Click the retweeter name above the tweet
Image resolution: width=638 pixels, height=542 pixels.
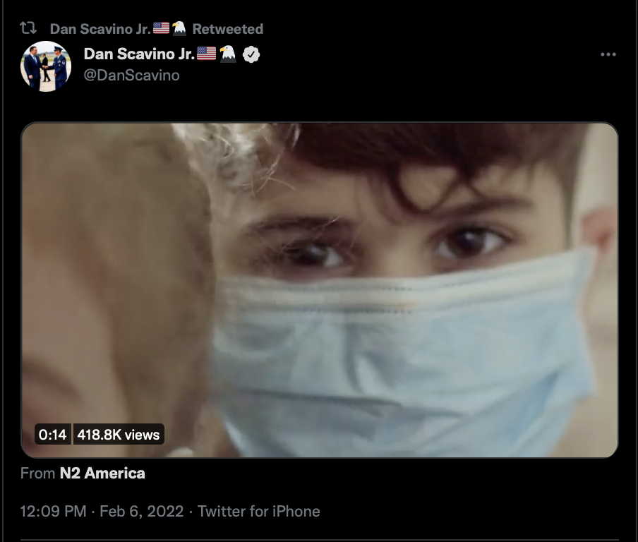[x=100, y=29]
